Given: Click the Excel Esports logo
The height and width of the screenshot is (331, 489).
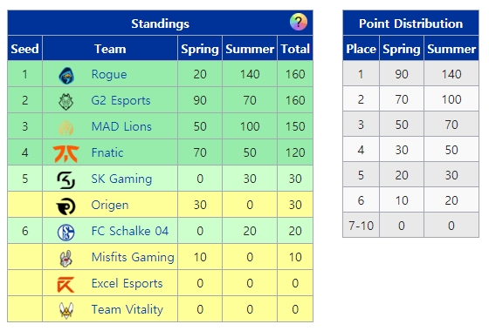Looking at the screenshot, I should [x=66, y=285].
